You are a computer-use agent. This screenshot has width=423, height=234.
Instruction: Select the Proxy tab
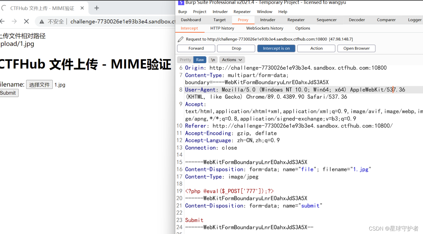[x=243, y=20]
